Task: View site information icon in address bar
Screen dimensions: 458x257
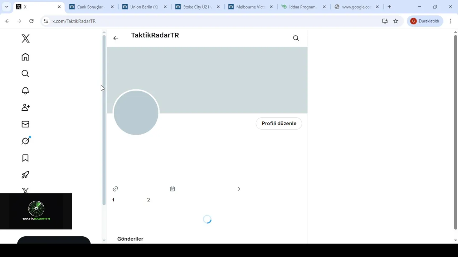Action: tap(46, 21)
